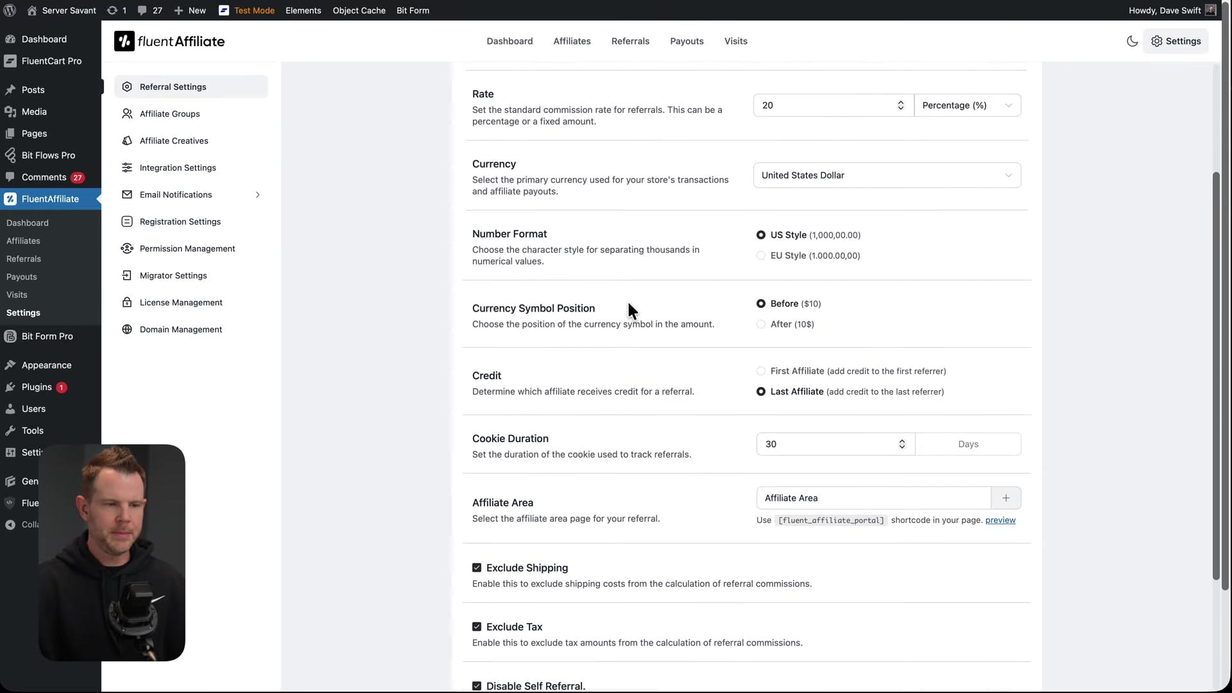The width and height of the screenshot is (1232, 693).
Task: Uncheck Exclude Shipping checkbox
Action: pos(477,568)
